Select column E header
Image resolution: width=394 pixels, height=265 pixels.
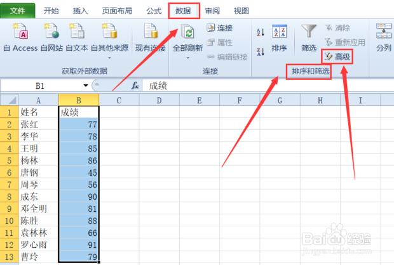[200, 100]
